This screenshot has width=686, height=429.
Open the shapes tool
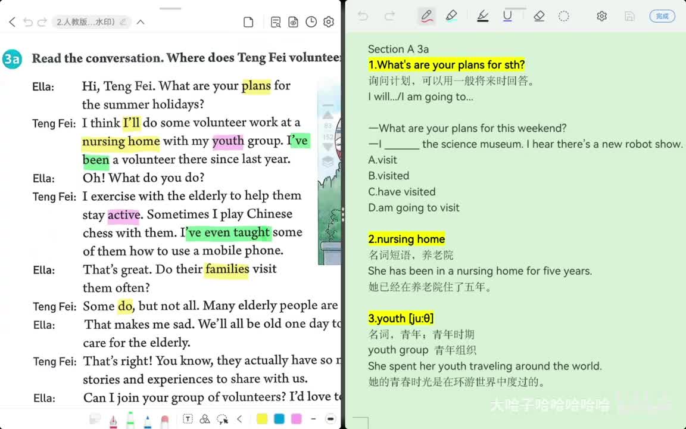(205, 419)
